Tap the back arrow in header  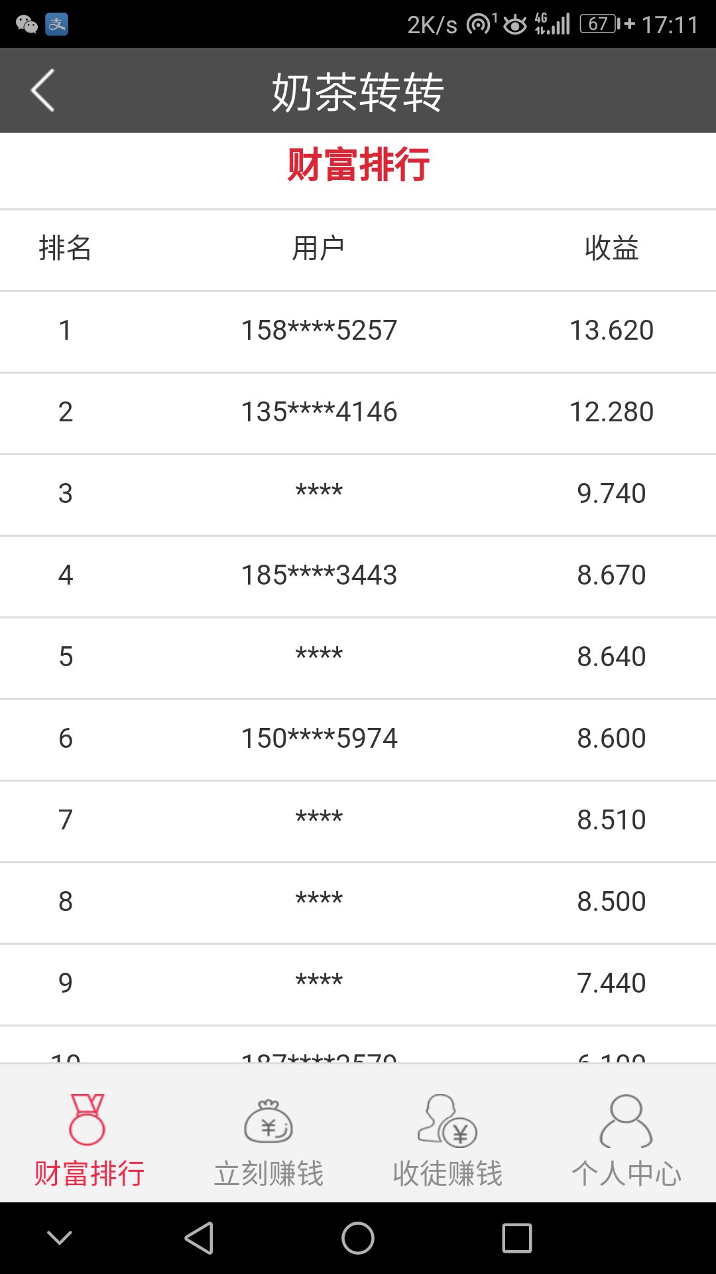43,91
